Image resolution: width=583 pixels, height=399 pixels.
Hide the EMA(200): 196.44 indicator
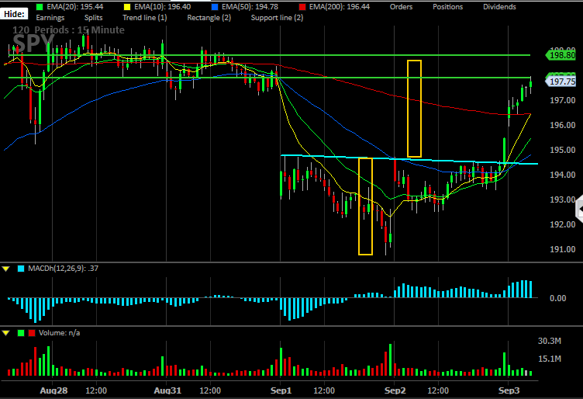339,7
